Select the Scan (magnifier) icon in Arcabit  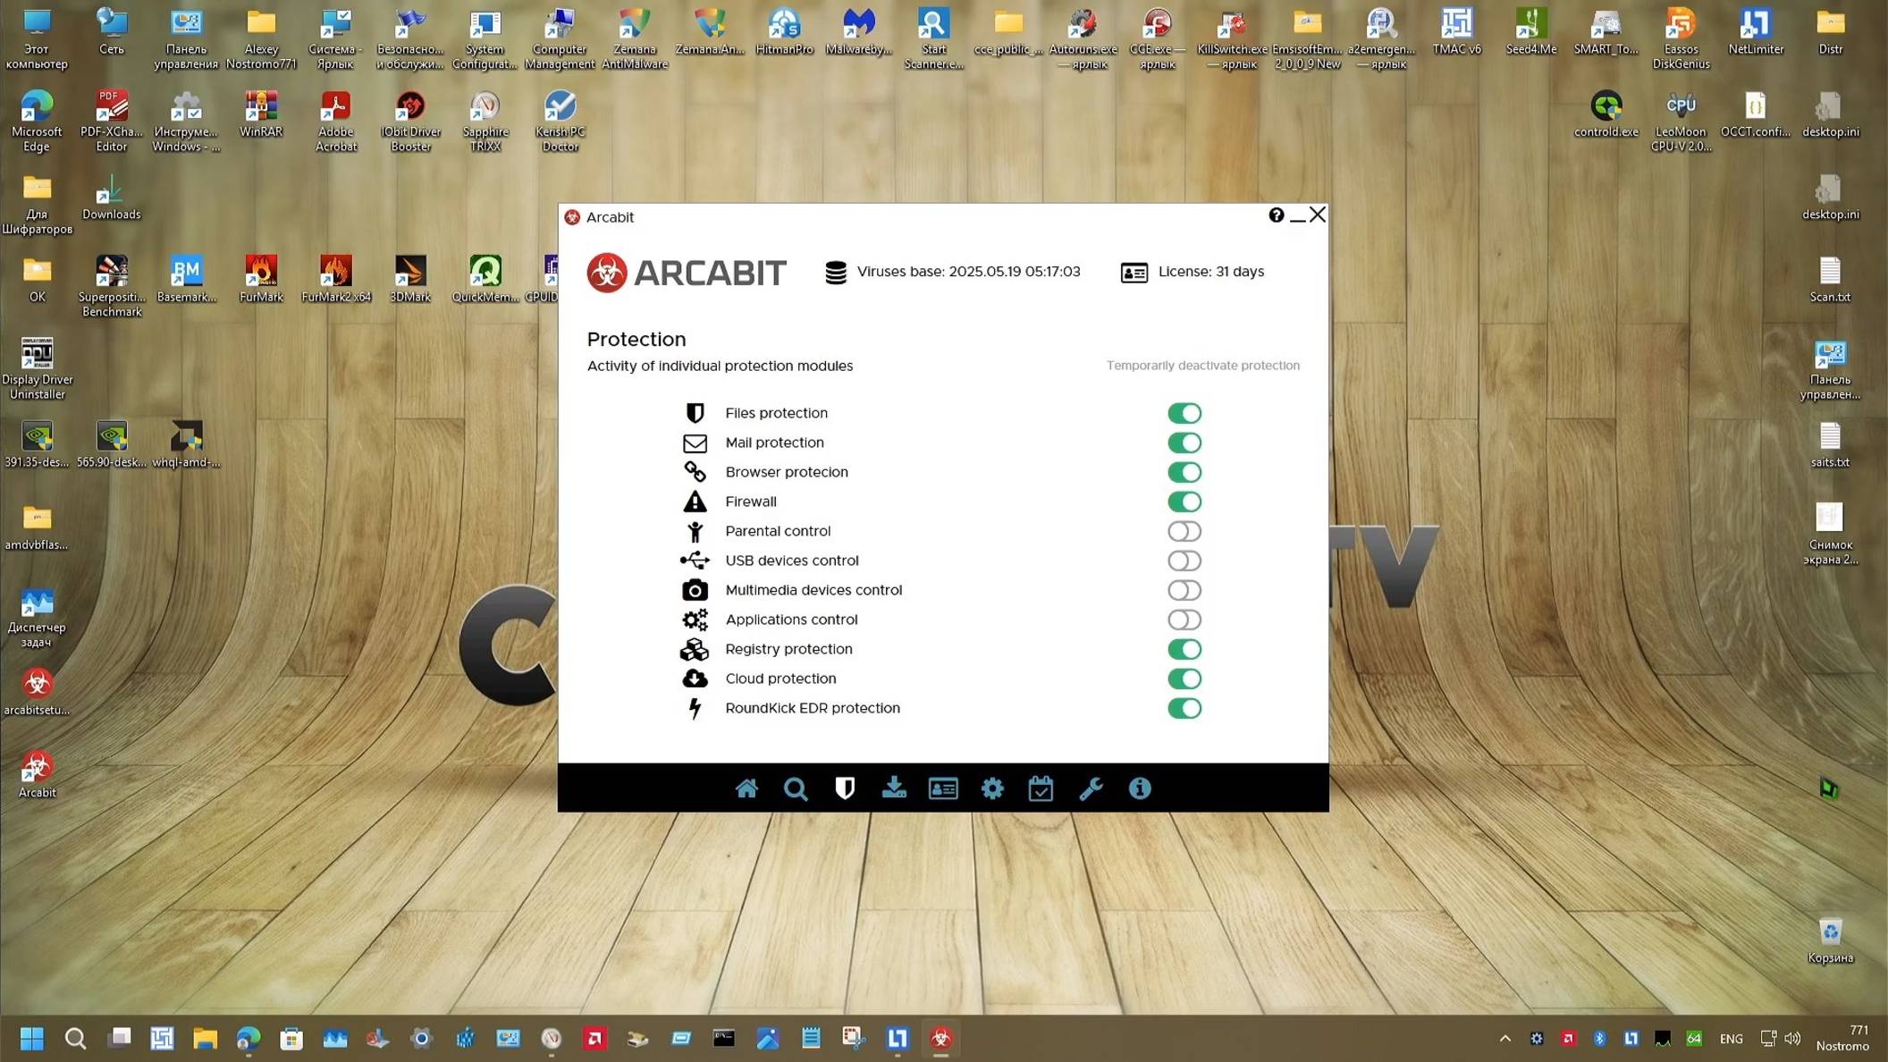pyautogui.click(x=796, y=788)
